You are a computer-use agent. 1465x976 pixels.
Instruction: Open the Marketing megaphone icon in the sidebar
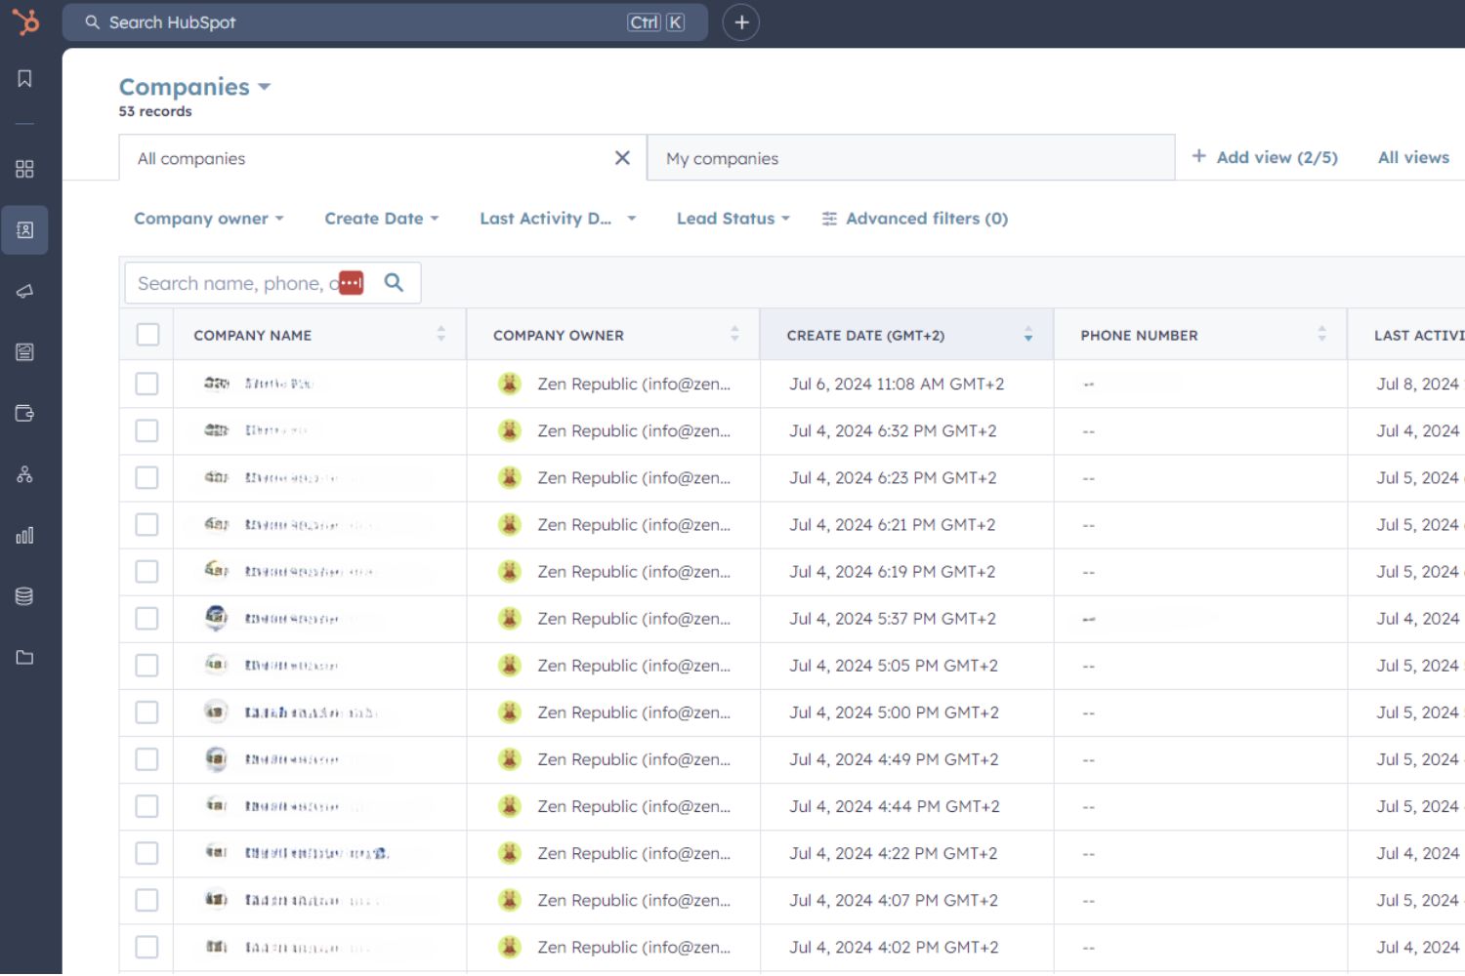[x=24, y=291]
